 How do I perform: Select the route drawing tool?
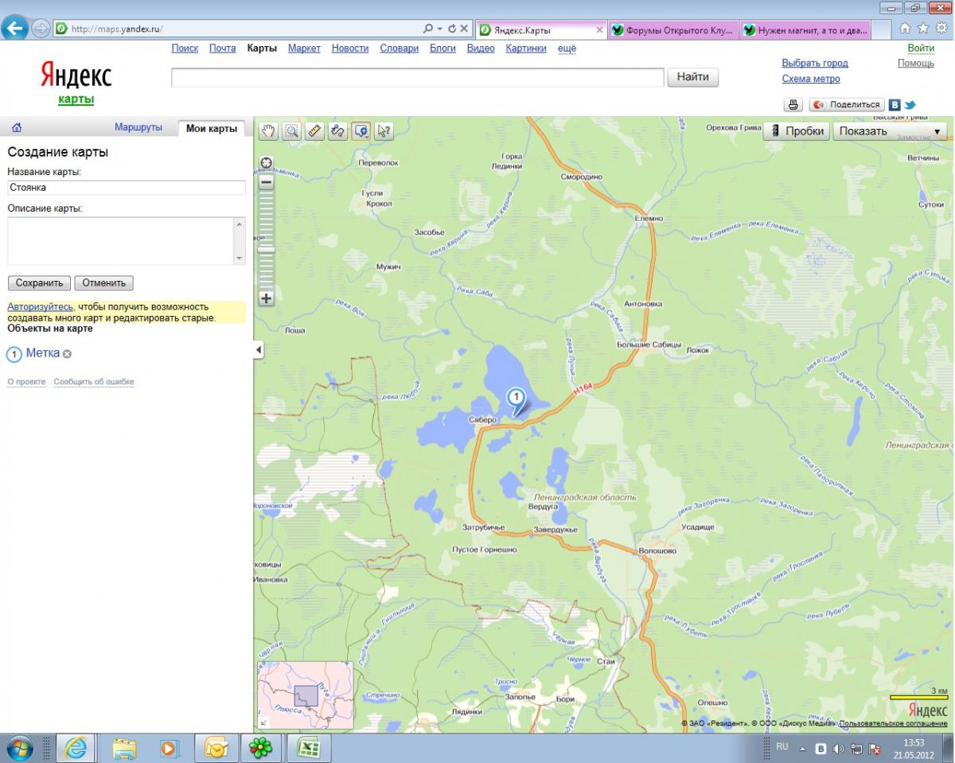point(338,131)
